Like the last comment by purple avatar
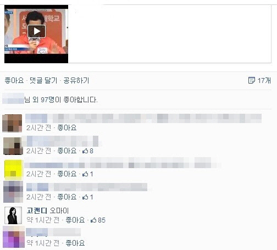 pyautogui.click(x=75, y=243)
